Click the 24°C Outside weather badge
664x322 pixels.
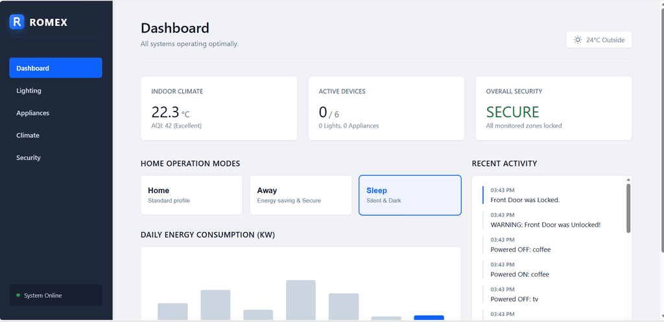599,40
